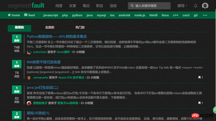216x121 pixels.
Task: Open 职位 in top navigation
Action: coord(100,6)
